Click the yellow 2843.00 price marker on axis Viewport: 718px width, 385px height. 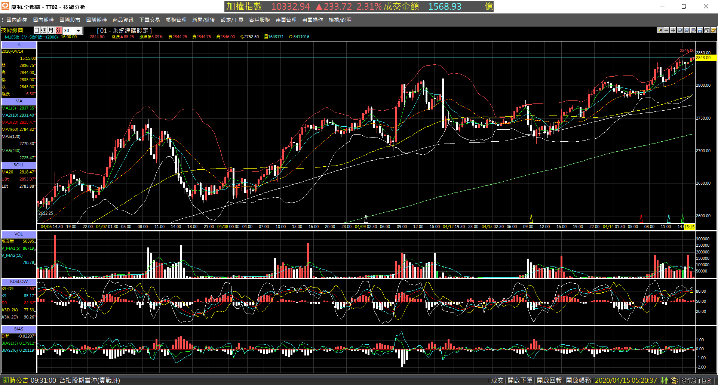[x=706, y=58]
